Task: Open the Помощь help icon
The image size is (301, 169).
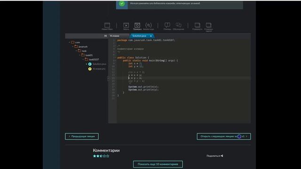Action: click(x=167, y=25)
